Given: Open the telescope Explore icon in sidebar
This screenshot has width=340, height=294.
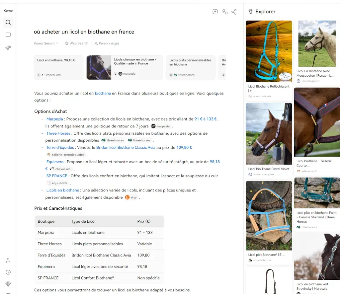Looking at the screenshot, I should pyautogui.click(x=8, y=48).
